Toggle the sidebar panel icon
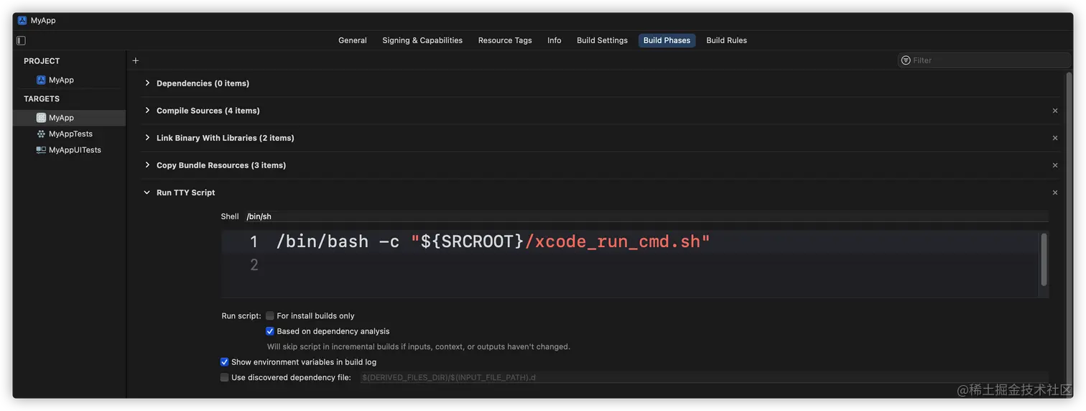 point(21,41)
